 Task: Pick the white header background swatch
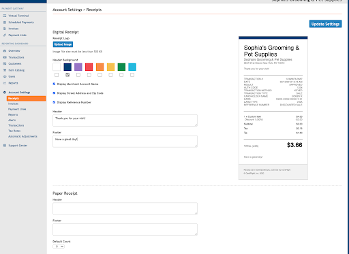[x=57, y=67]
